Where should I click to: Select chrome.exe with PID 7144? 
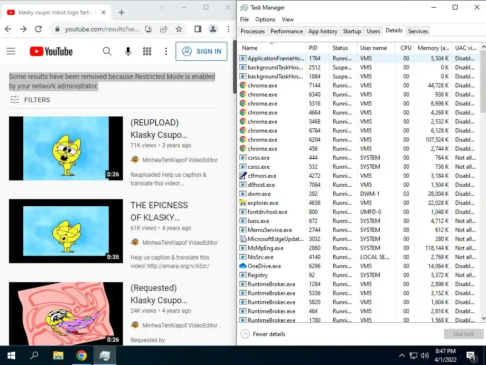359,86
